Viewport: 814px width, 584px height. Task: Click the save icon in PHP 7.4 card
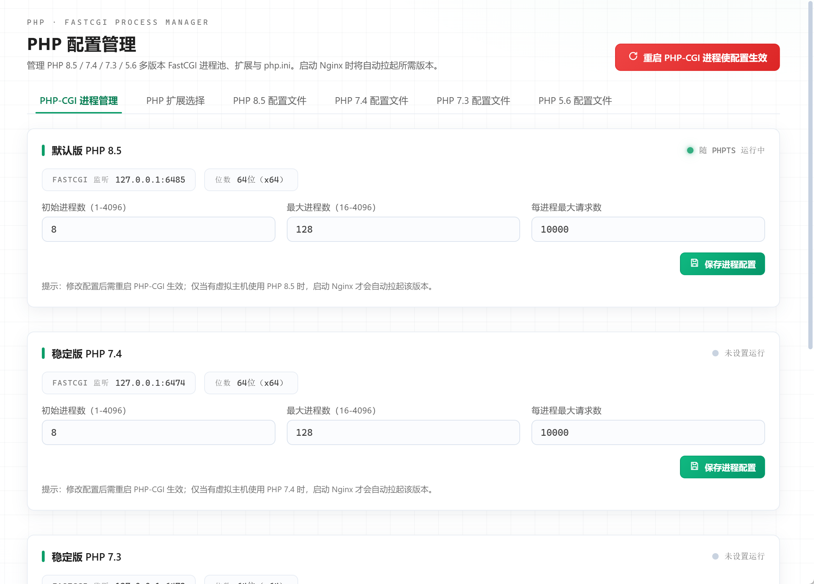(x=695, y=466)
